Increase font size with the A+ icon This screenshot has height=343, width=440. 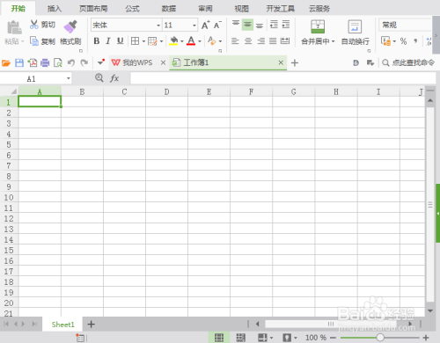[x=206, y=25]
